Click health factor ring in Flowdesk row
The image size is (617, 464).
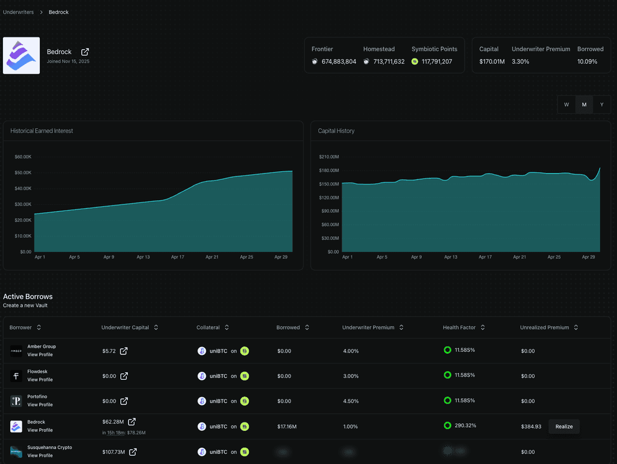click(x=448, y=375)
